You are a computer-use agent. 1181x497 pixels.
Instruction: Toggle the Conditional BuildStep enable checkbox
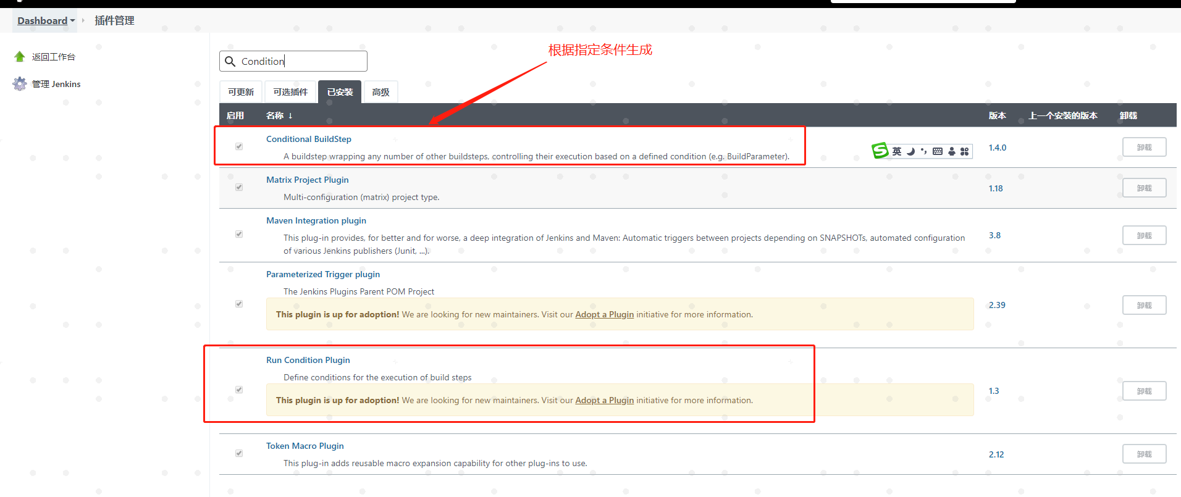(x=239, y=146)
